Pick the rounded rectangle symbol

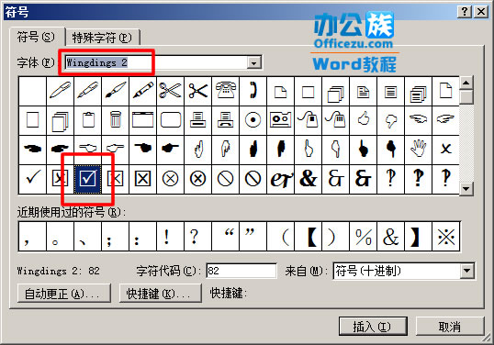point(170,120)
